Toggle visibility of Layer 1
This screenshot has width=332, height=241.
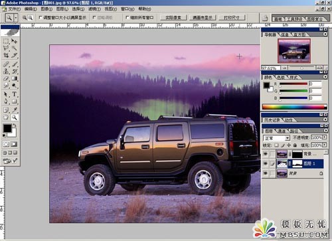point(266,163)
